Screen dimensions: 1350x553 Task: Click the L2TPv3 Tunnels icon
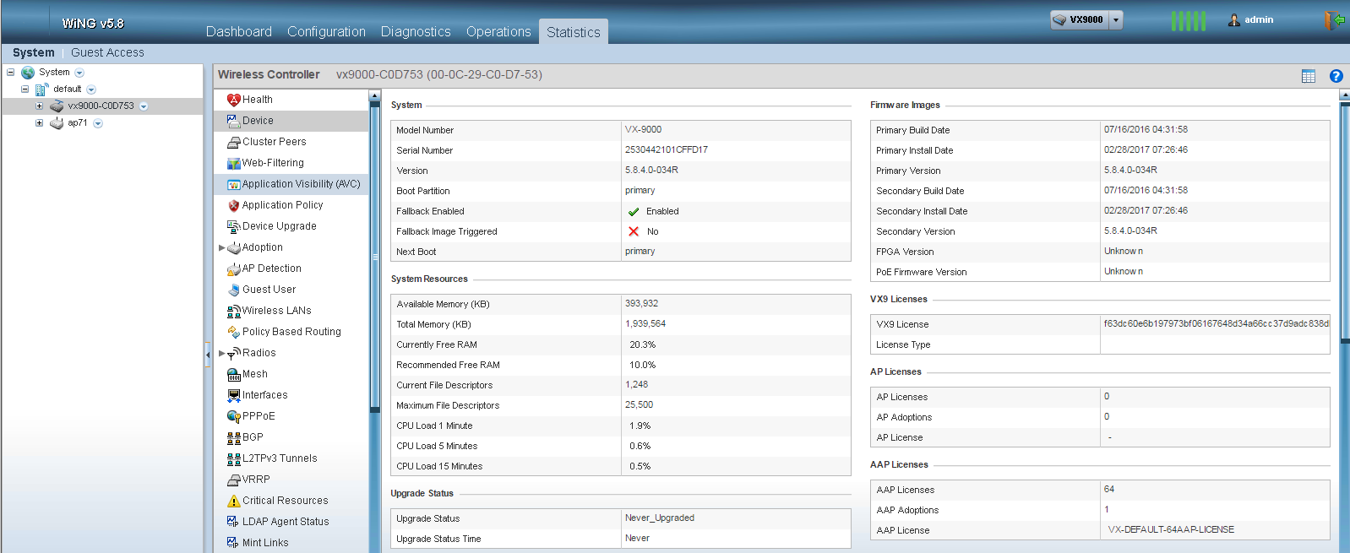pos(234,458)
